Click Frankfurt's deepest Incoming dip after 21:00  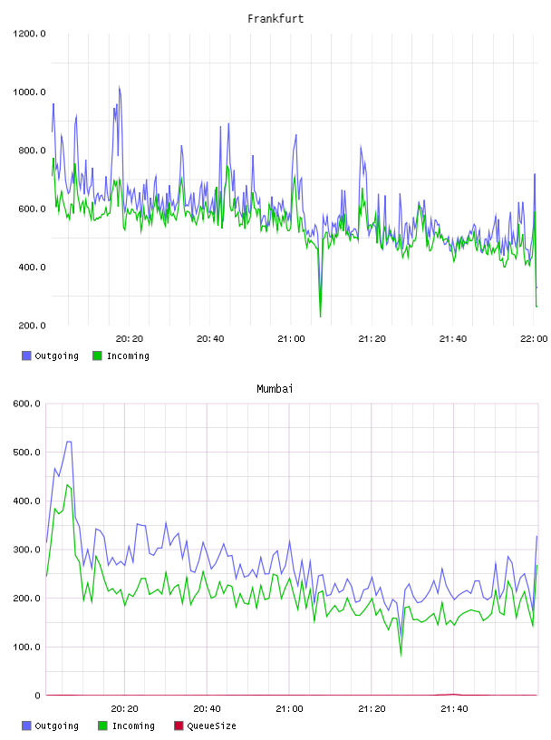(320, 316)
